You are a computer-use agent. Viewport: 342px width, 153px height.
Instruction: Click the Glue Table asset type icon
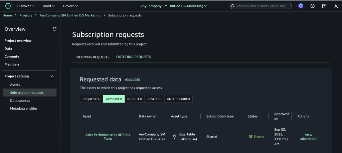tap(174, 137)
